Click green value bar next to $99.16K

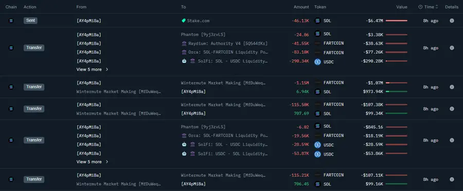click(396, 184)
